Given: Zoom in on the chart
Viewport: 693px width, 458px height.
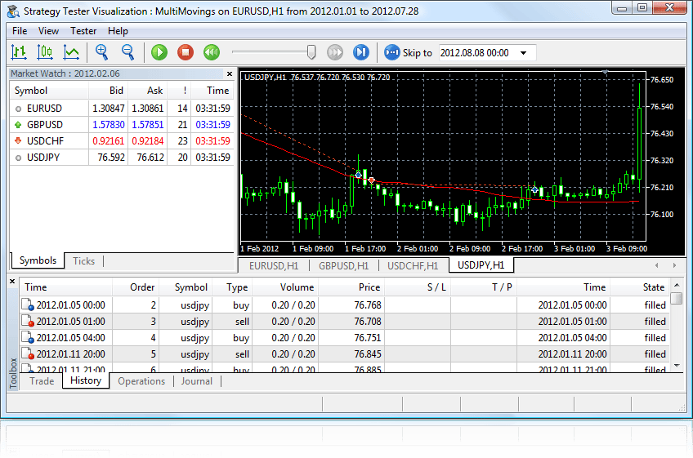Looking at the screenshot, I should point(102,52).
